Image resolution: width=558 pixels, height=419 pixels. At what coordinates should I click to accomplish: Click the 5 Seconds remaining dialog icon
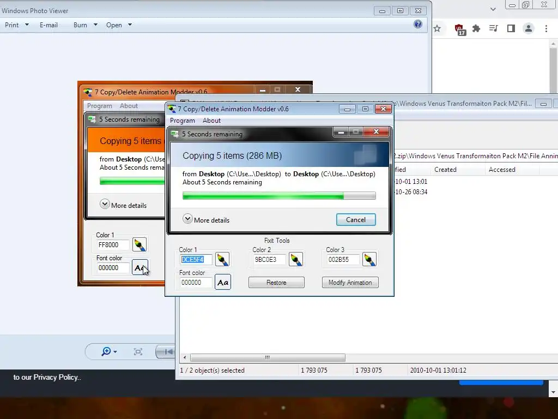(x=175, y=134)
